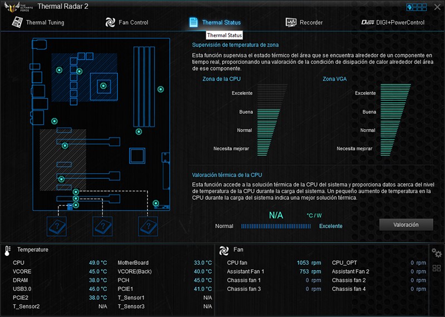Click the Chassis fan 2 row
Screen dimensions: 445x317
coord(379,280)
